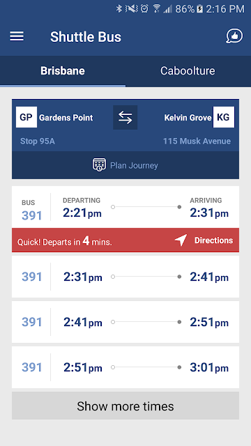Tap the feedback thumbs-up chat icon
Screen dimensions: 251x446
click(234, 36)
